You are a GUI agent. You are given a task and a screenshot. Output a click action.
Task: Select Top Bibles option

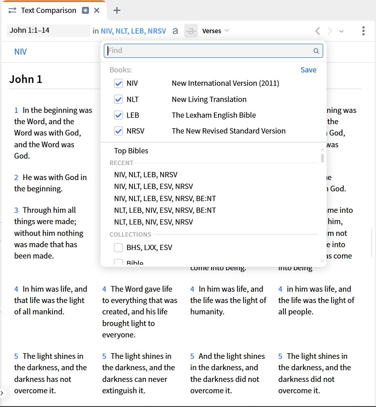(131, 151)
